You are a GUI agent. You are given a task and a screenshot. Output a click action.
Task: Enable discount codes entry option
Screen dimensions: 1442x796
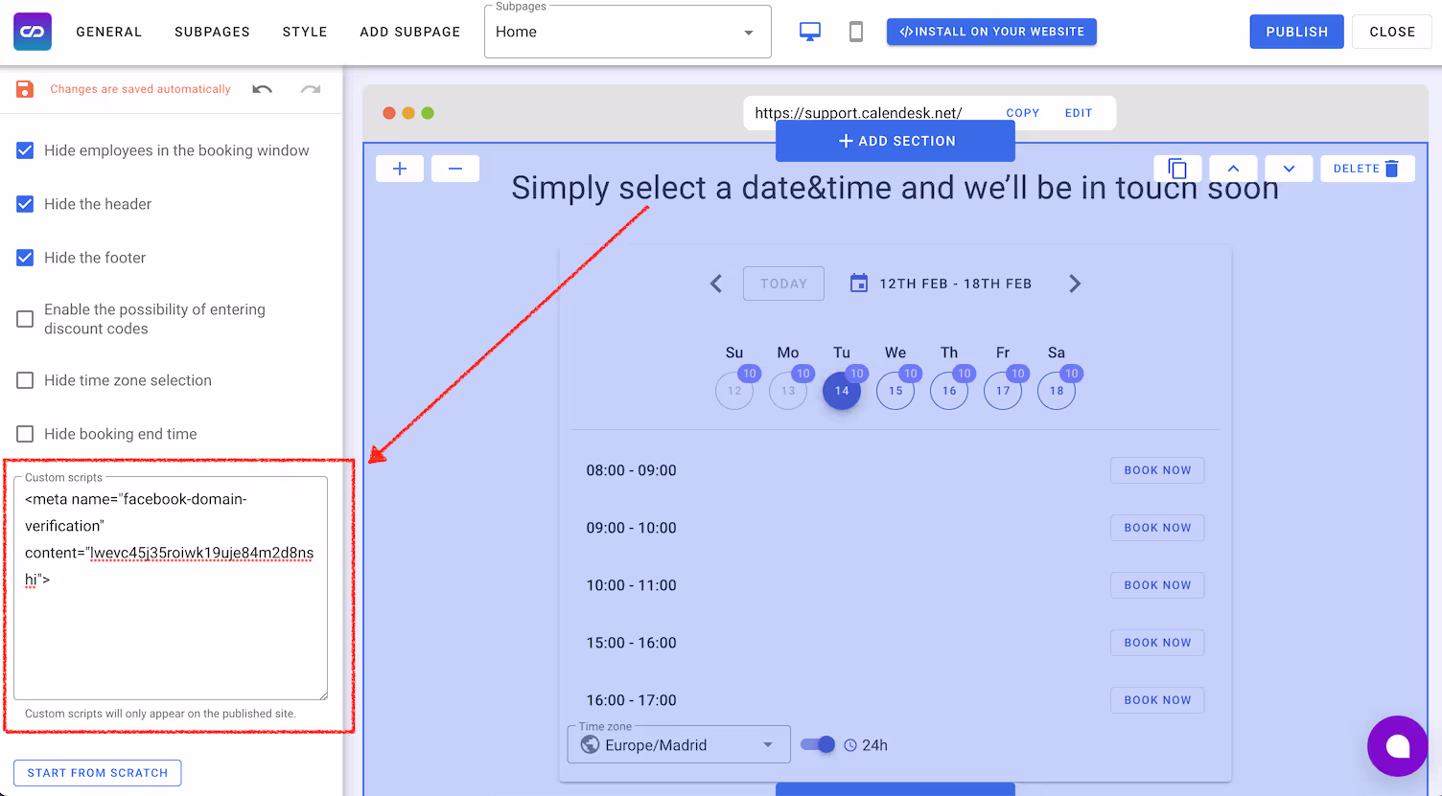24,318
